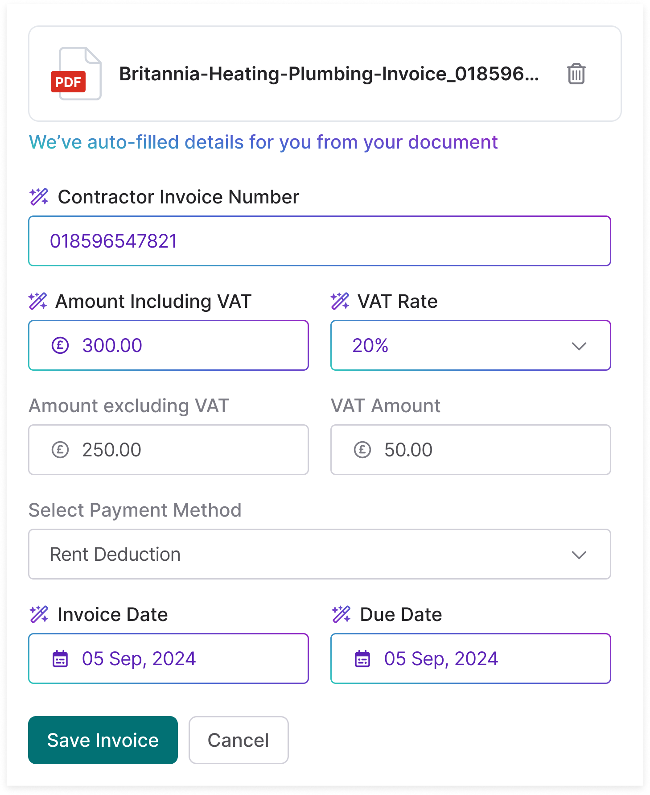Expand the Rent Deduction chevron arrow
Screen dimensions: 650x795
(x=579, y=554)
